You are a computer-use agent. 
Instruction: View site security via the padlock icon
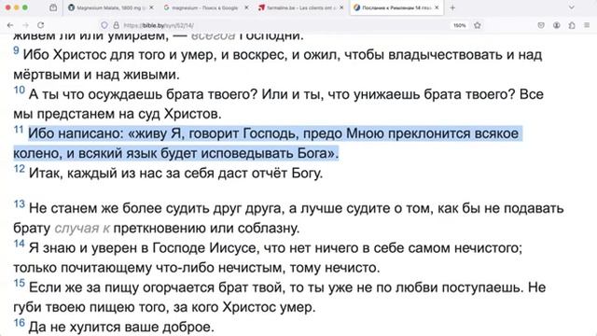pos(116,25)
